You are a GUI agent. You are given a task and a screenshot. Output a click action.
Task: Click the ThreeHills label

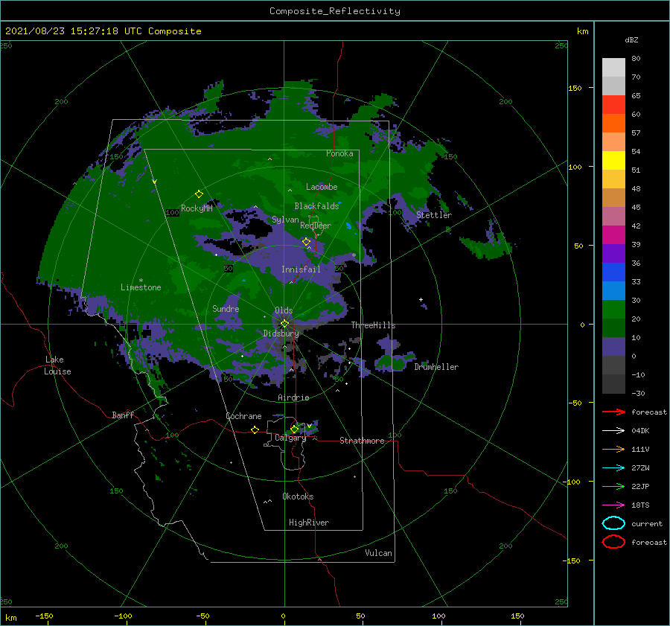(x=373, y=325)
